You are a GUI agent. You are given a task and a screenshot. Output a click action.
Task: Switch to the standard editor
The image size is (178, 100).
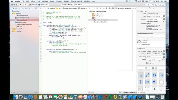click(144, 5)
